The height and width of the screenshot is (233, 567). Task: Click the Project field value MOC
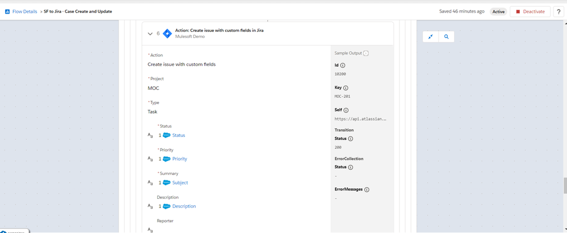(153, 88)
